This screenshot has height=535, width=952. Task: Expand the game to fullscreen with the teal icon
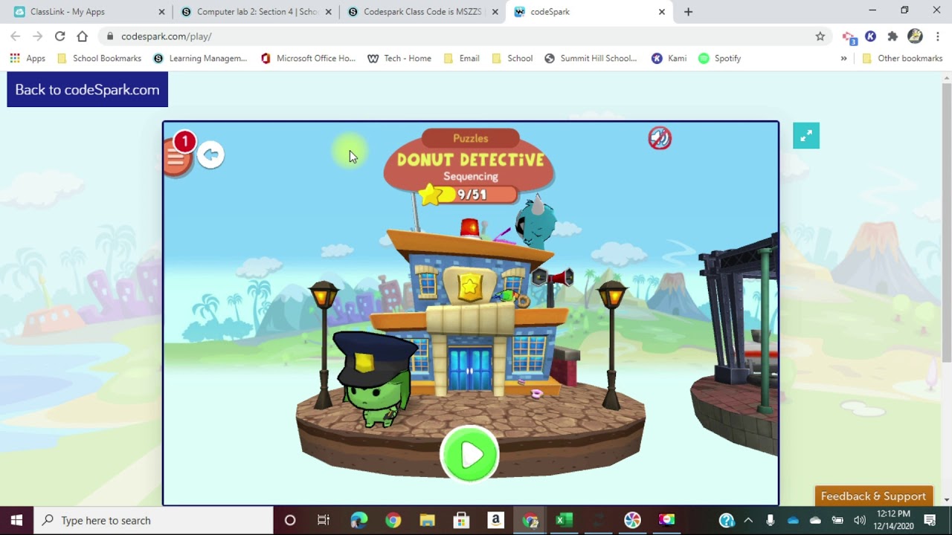tap(806, 135)
